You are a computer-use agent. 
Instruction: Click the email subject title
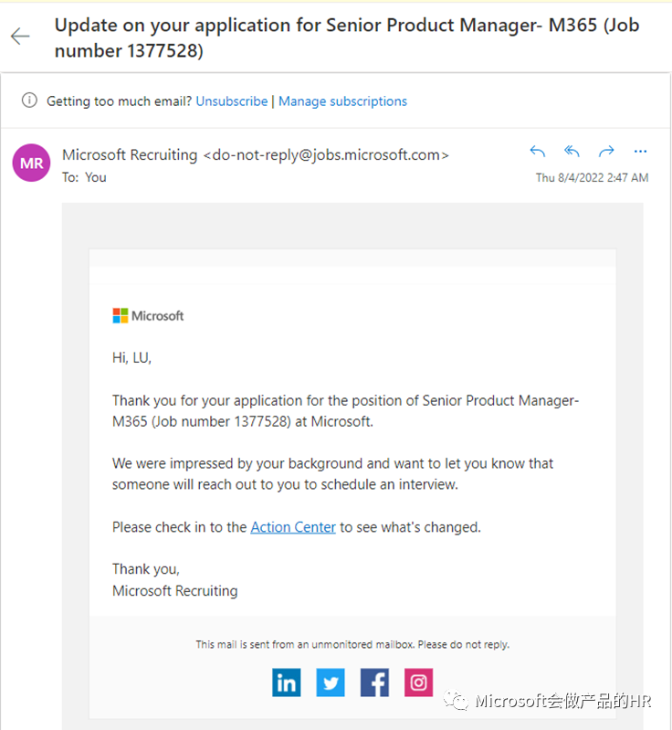347,37
